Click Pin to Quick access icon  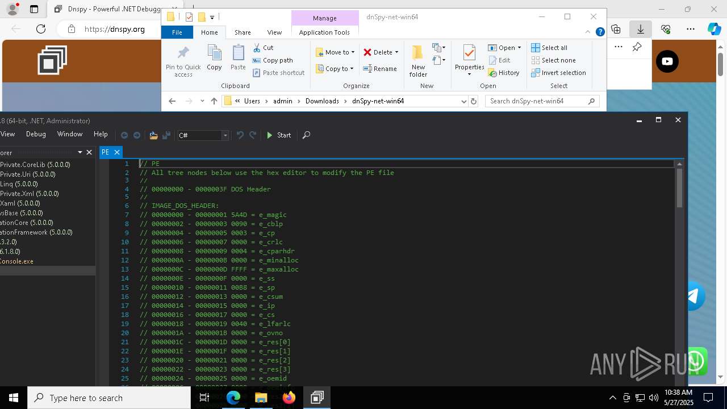(183, 61)
